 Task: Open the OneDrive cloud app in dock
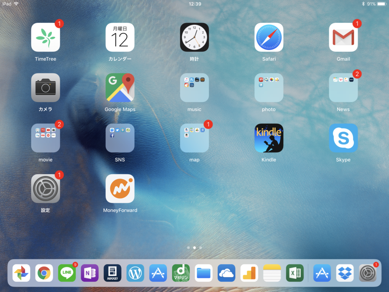point(226,273)
